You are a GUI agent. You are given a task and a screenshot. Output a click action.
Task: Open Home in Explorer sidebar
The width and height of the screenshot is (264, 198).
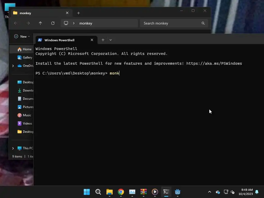coord(24,49)
